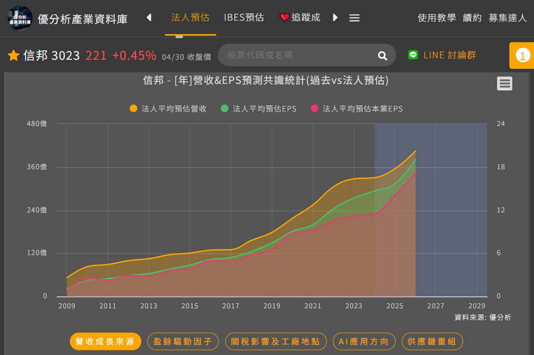Focus the stock code or name search field

pyautogui.click(x=307, y=55)
